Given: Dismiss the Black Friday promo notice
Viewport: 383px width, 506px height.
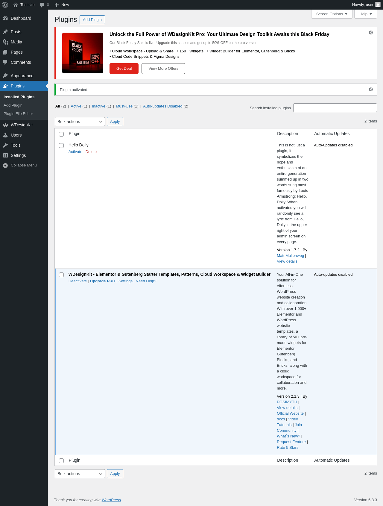Looking at the screenshot, I should click(371, 32).
